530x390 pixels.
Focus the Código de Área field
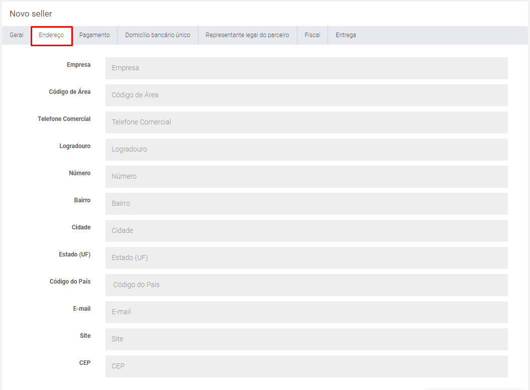pos(306,95)
